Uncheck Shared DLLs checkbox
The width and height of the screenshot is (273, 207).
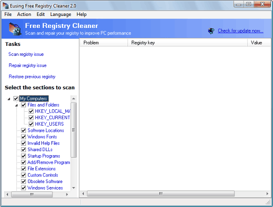[23, 150]
